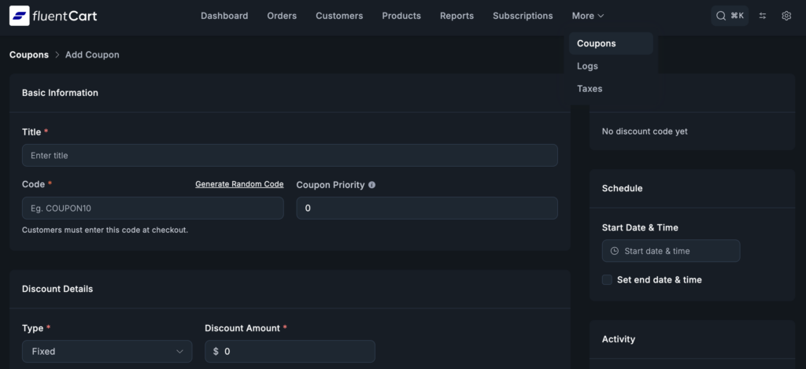
Task: Go to Subscriptions page
Action: [x=523, y=16]
